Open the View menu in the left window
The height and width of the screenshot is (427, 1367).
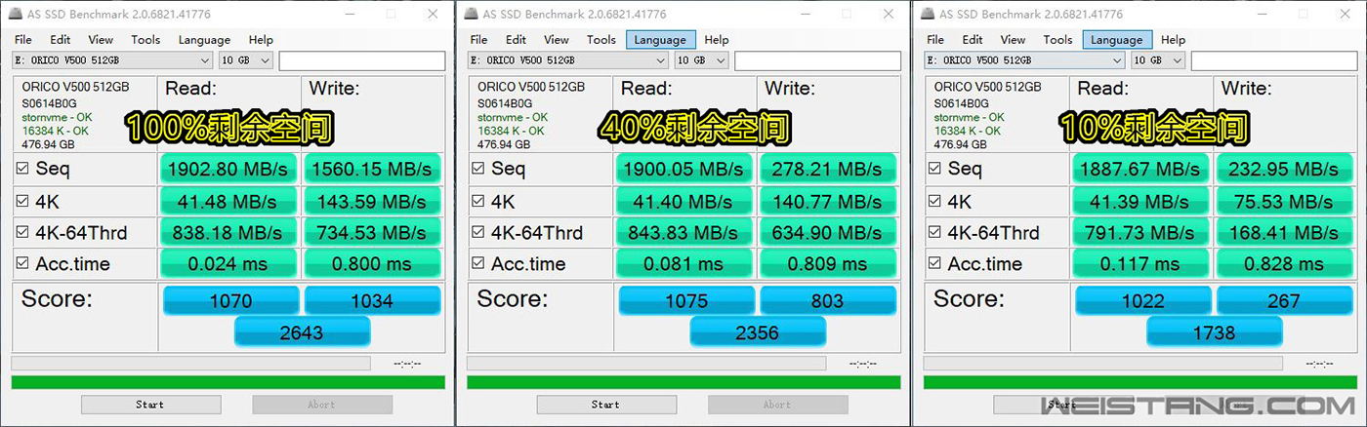[101, 40]
